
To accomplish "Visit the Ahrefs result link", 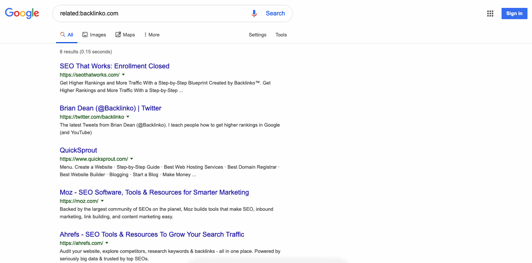I will (152, 234).
